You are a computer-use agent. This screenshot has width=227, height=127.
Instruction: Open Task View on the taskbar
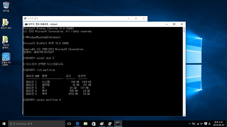coord(69,124)
